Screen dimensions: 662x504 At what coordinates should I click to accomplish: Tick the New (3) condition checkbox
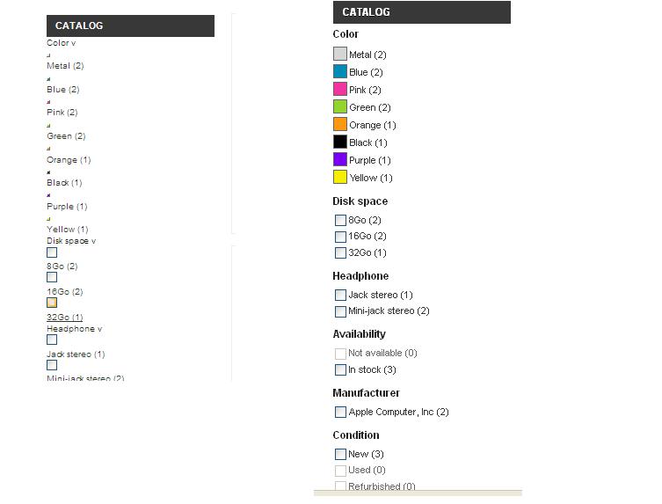(x=340, y=454)
